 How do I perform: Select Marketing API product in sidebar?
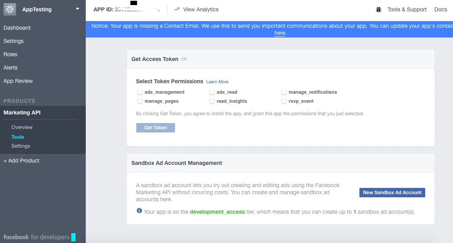coord(22,113)
